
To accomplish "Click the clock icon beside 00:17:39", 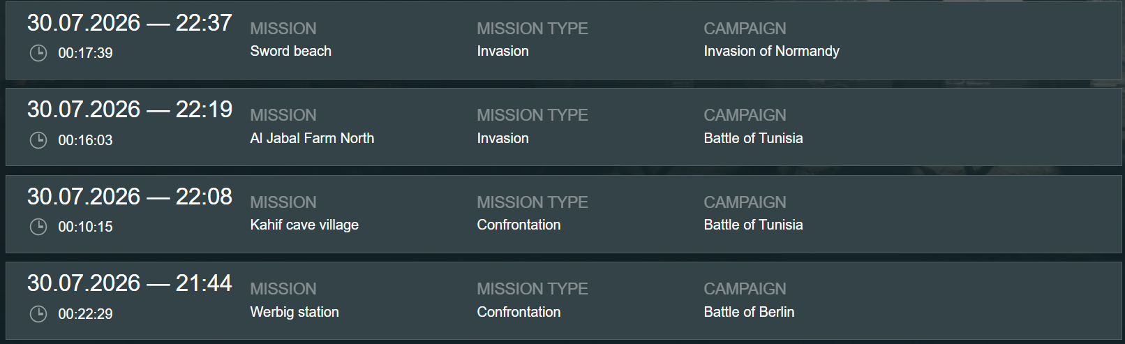I will point(38,53).
